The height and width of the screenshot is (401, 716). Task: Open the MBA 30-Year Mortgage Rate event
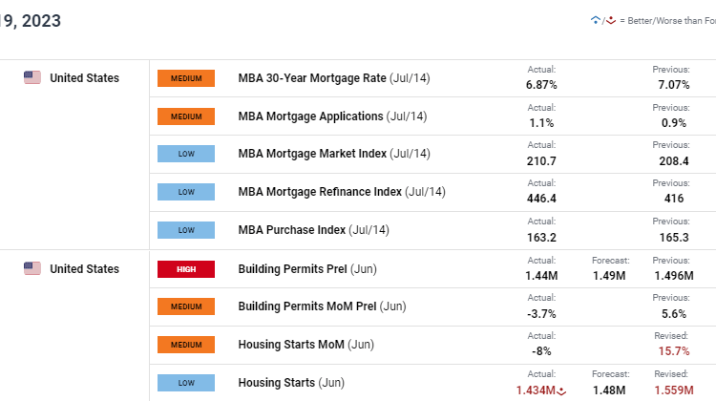click(333, 77)
